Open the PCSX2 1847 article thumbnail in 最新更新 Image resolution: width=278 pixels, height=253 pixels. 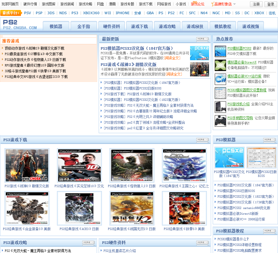[199, 53]
